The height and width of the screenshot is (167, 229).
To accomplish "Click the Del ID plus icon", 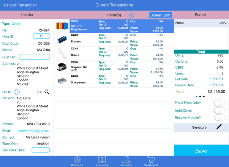I will click(17, 92).
